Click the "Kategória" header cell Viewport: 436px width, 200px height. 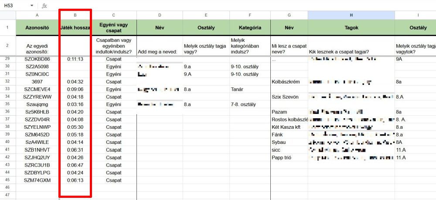coord(249,27)
